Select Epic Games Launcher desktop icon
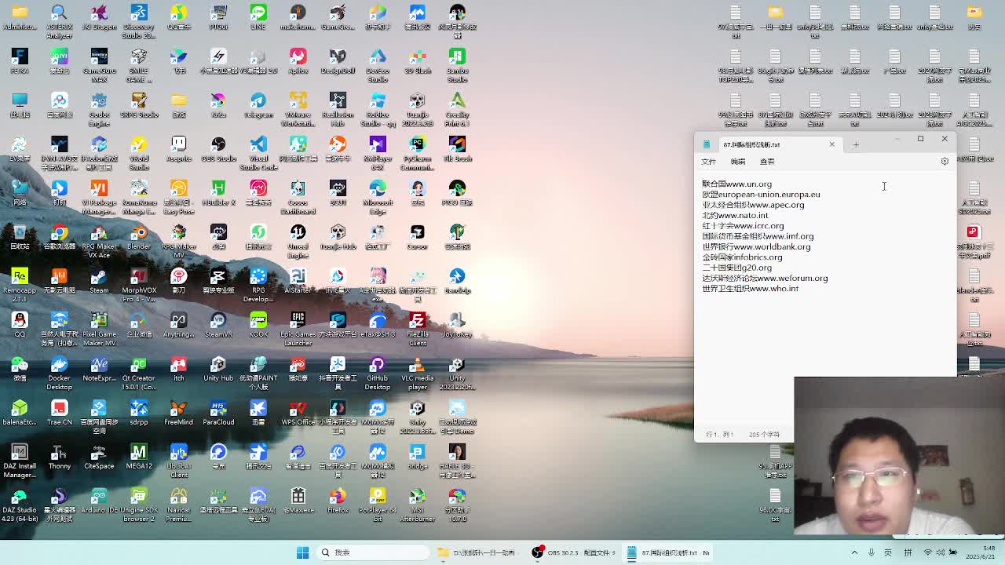 [298, 328]
